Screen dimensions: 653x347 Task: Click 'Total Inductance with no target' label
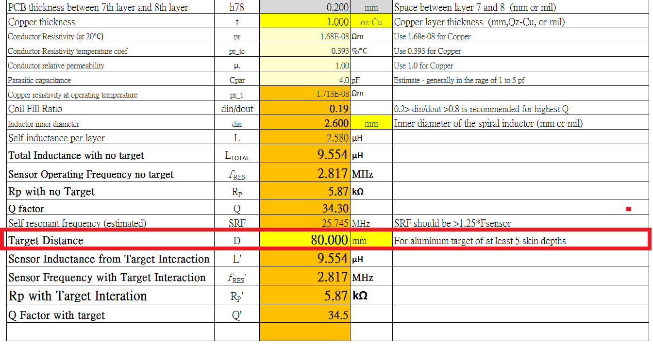pos(76,155)
